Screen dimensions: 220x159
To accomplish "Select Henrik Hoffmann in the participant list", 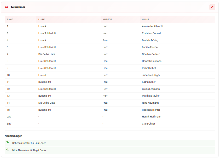I will [x=151, y=117].
